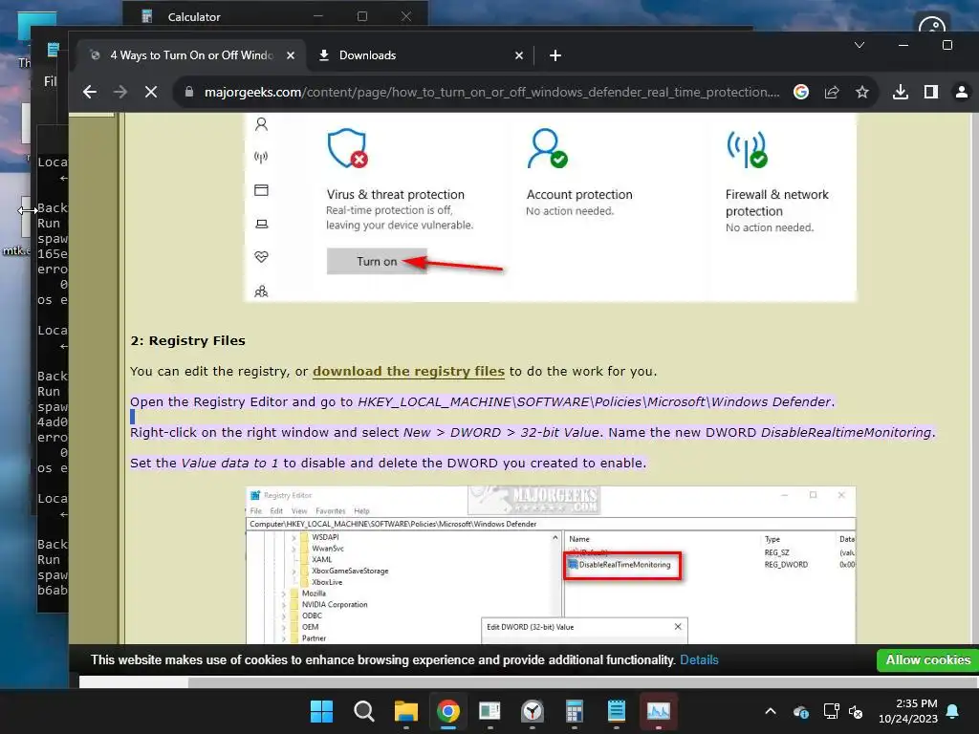Click the OneDrive tray icon

click(x=801, y=711)
